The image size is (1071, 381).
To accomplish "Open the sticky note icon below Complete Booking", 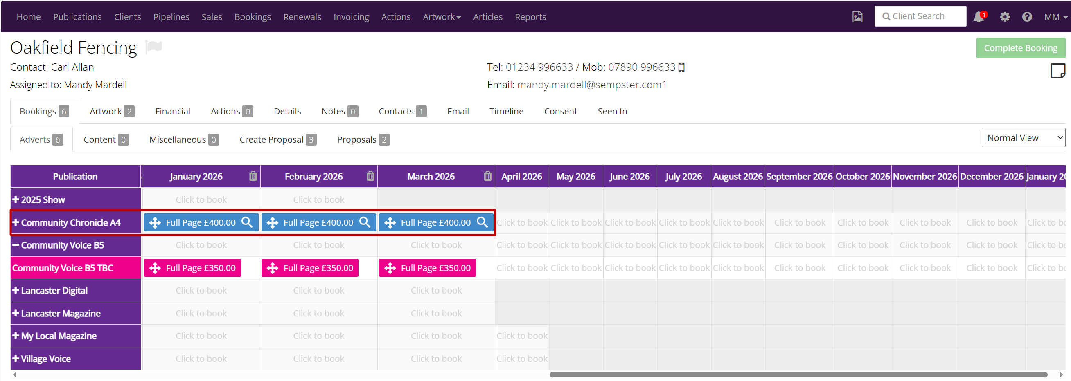I will click(1057, 71).
